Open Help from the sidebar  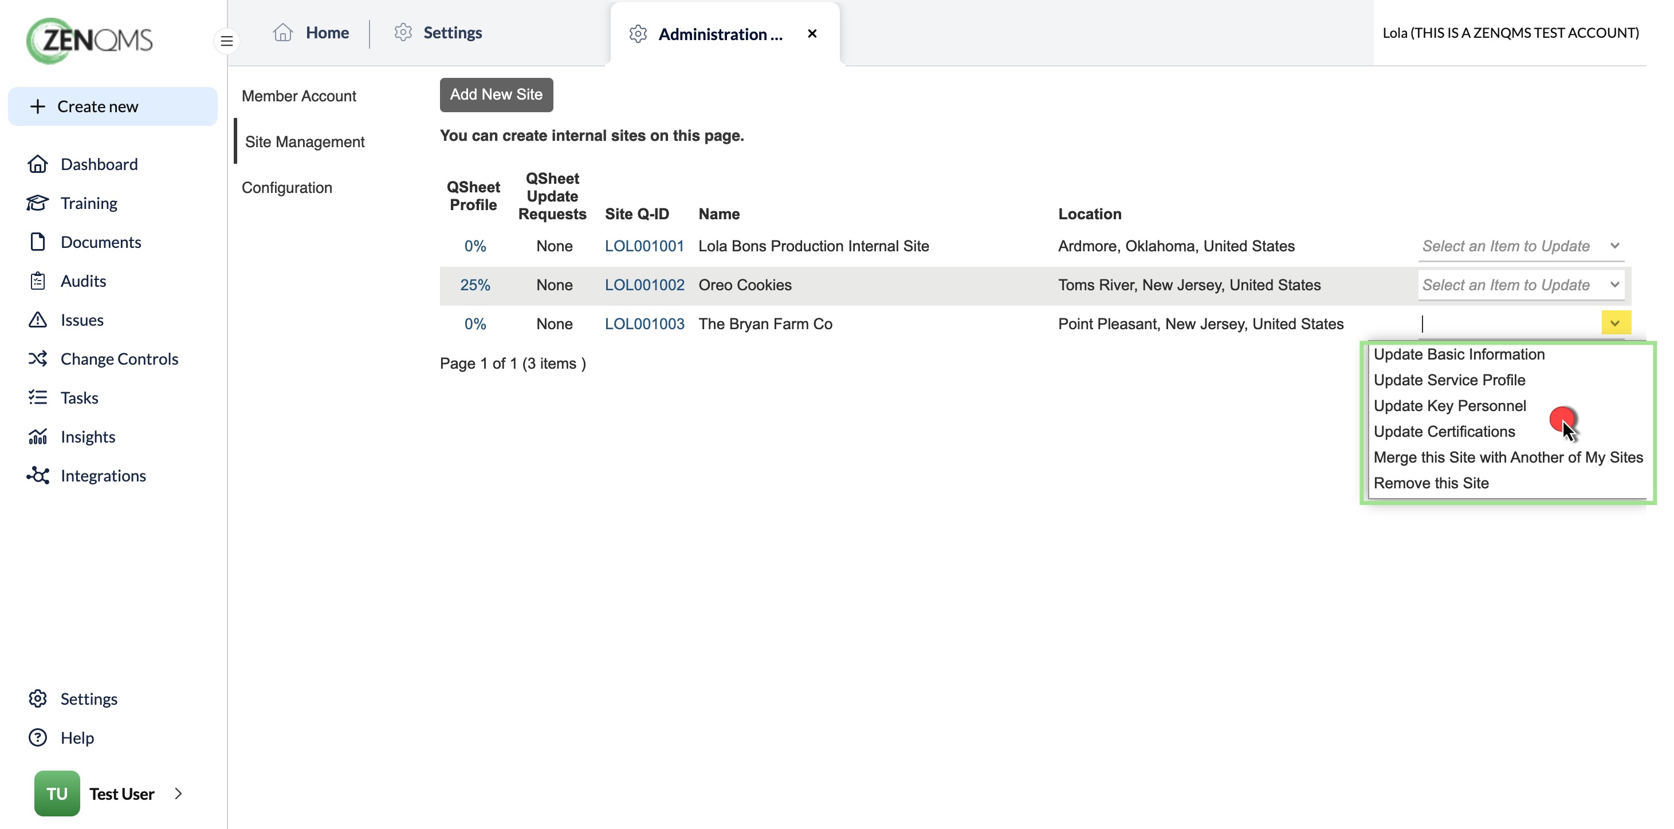(77, 737)
